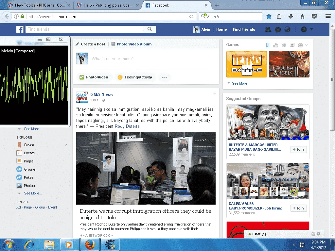Open the Pocket icon in the Firefox toolbar
The height and width of the screenshot is (251, 335).
tap(314, 16)
